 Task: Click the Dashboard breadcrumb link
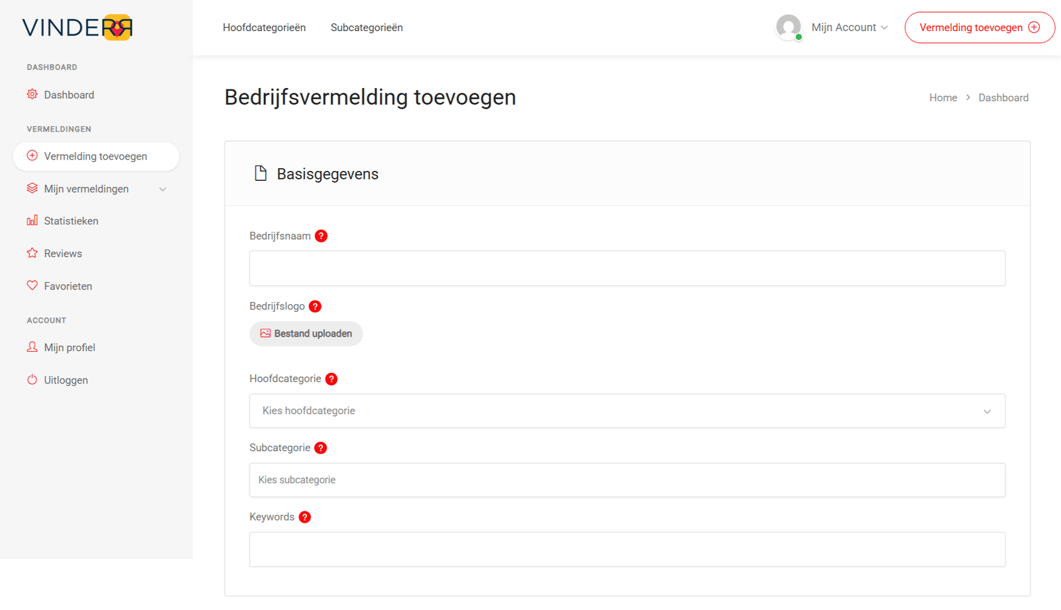point(1003,97)
